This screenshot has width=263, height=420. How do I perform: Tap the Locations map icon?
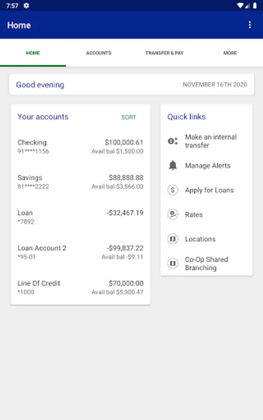[x=173, y=238]
